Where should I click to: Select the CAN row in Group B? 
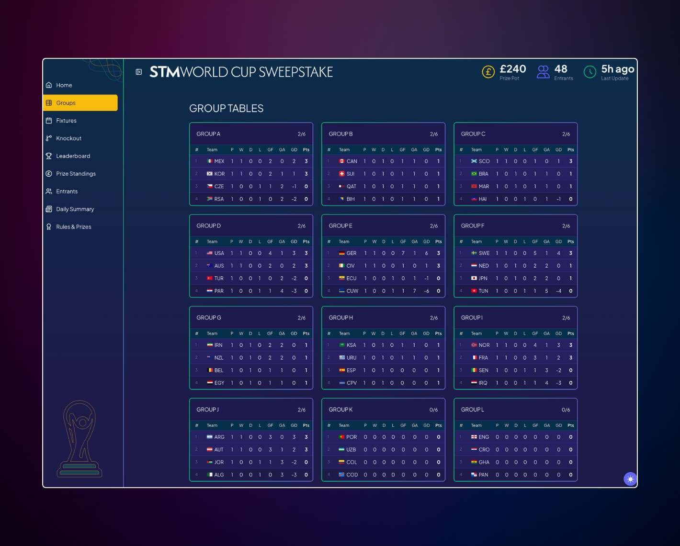click(383, 161)
